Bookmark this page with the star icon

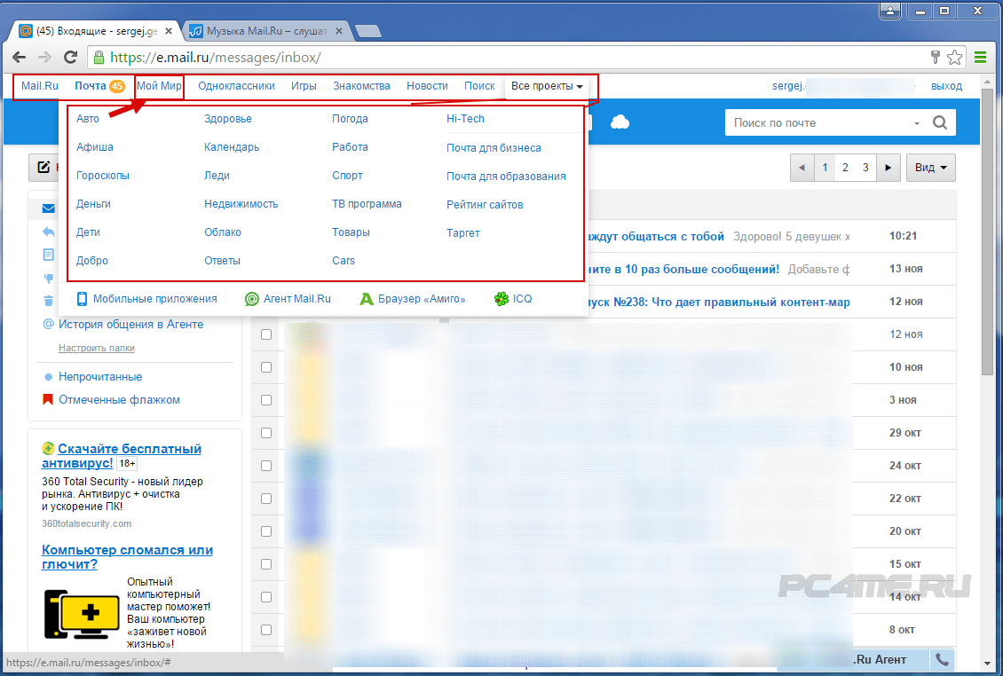954,58
